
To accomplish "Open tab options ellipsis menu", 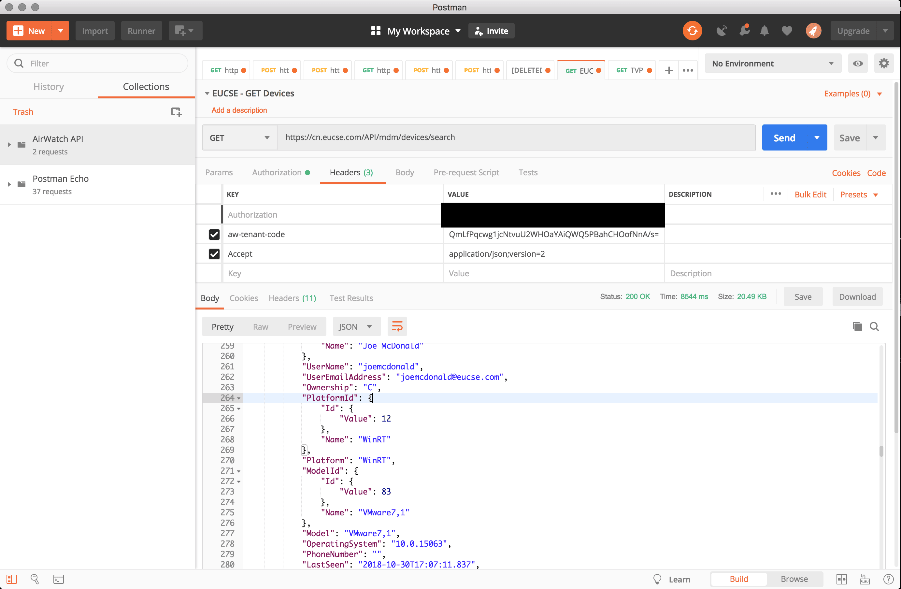I will tap(688, 70).
